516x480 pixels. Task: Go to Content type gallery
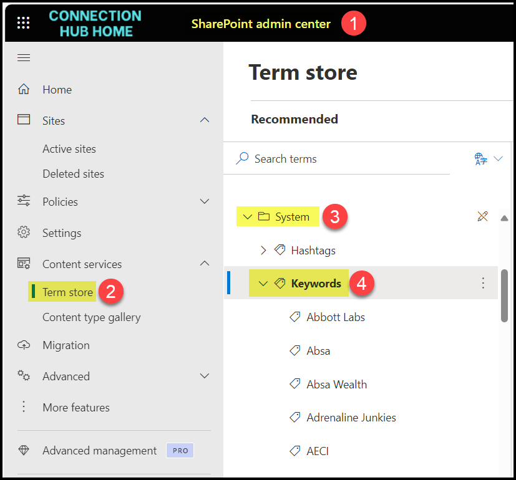[x=91, y=317]
